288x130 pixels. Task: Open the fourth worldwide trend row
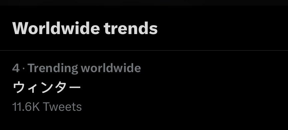pos(144,88)
